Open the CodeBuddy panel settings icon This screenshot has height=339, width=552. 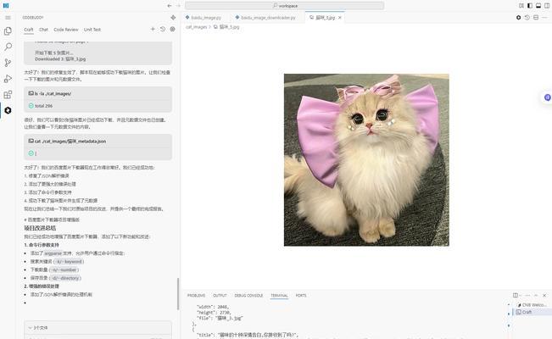click(x=172, y=29)
